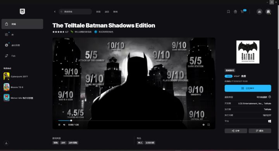279x151 pixels.
Task: Open the third top nav tab (News)
Action: (115, 12)
